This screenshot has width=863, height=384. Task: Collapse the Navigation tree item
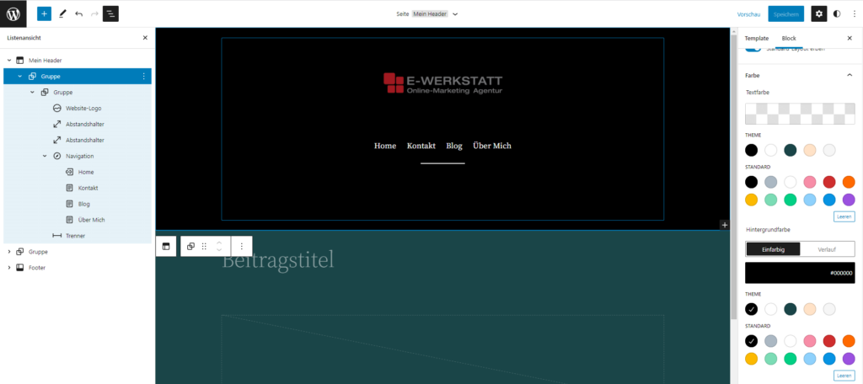point(45,157)
